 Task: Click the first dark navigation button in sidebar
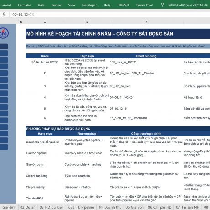(x=4, y=47)
